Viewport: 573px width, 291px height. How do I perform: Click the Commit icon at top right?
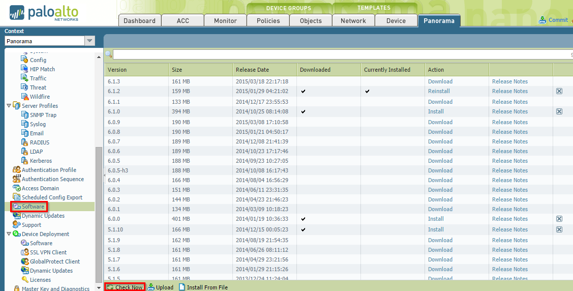pos(542,20)
